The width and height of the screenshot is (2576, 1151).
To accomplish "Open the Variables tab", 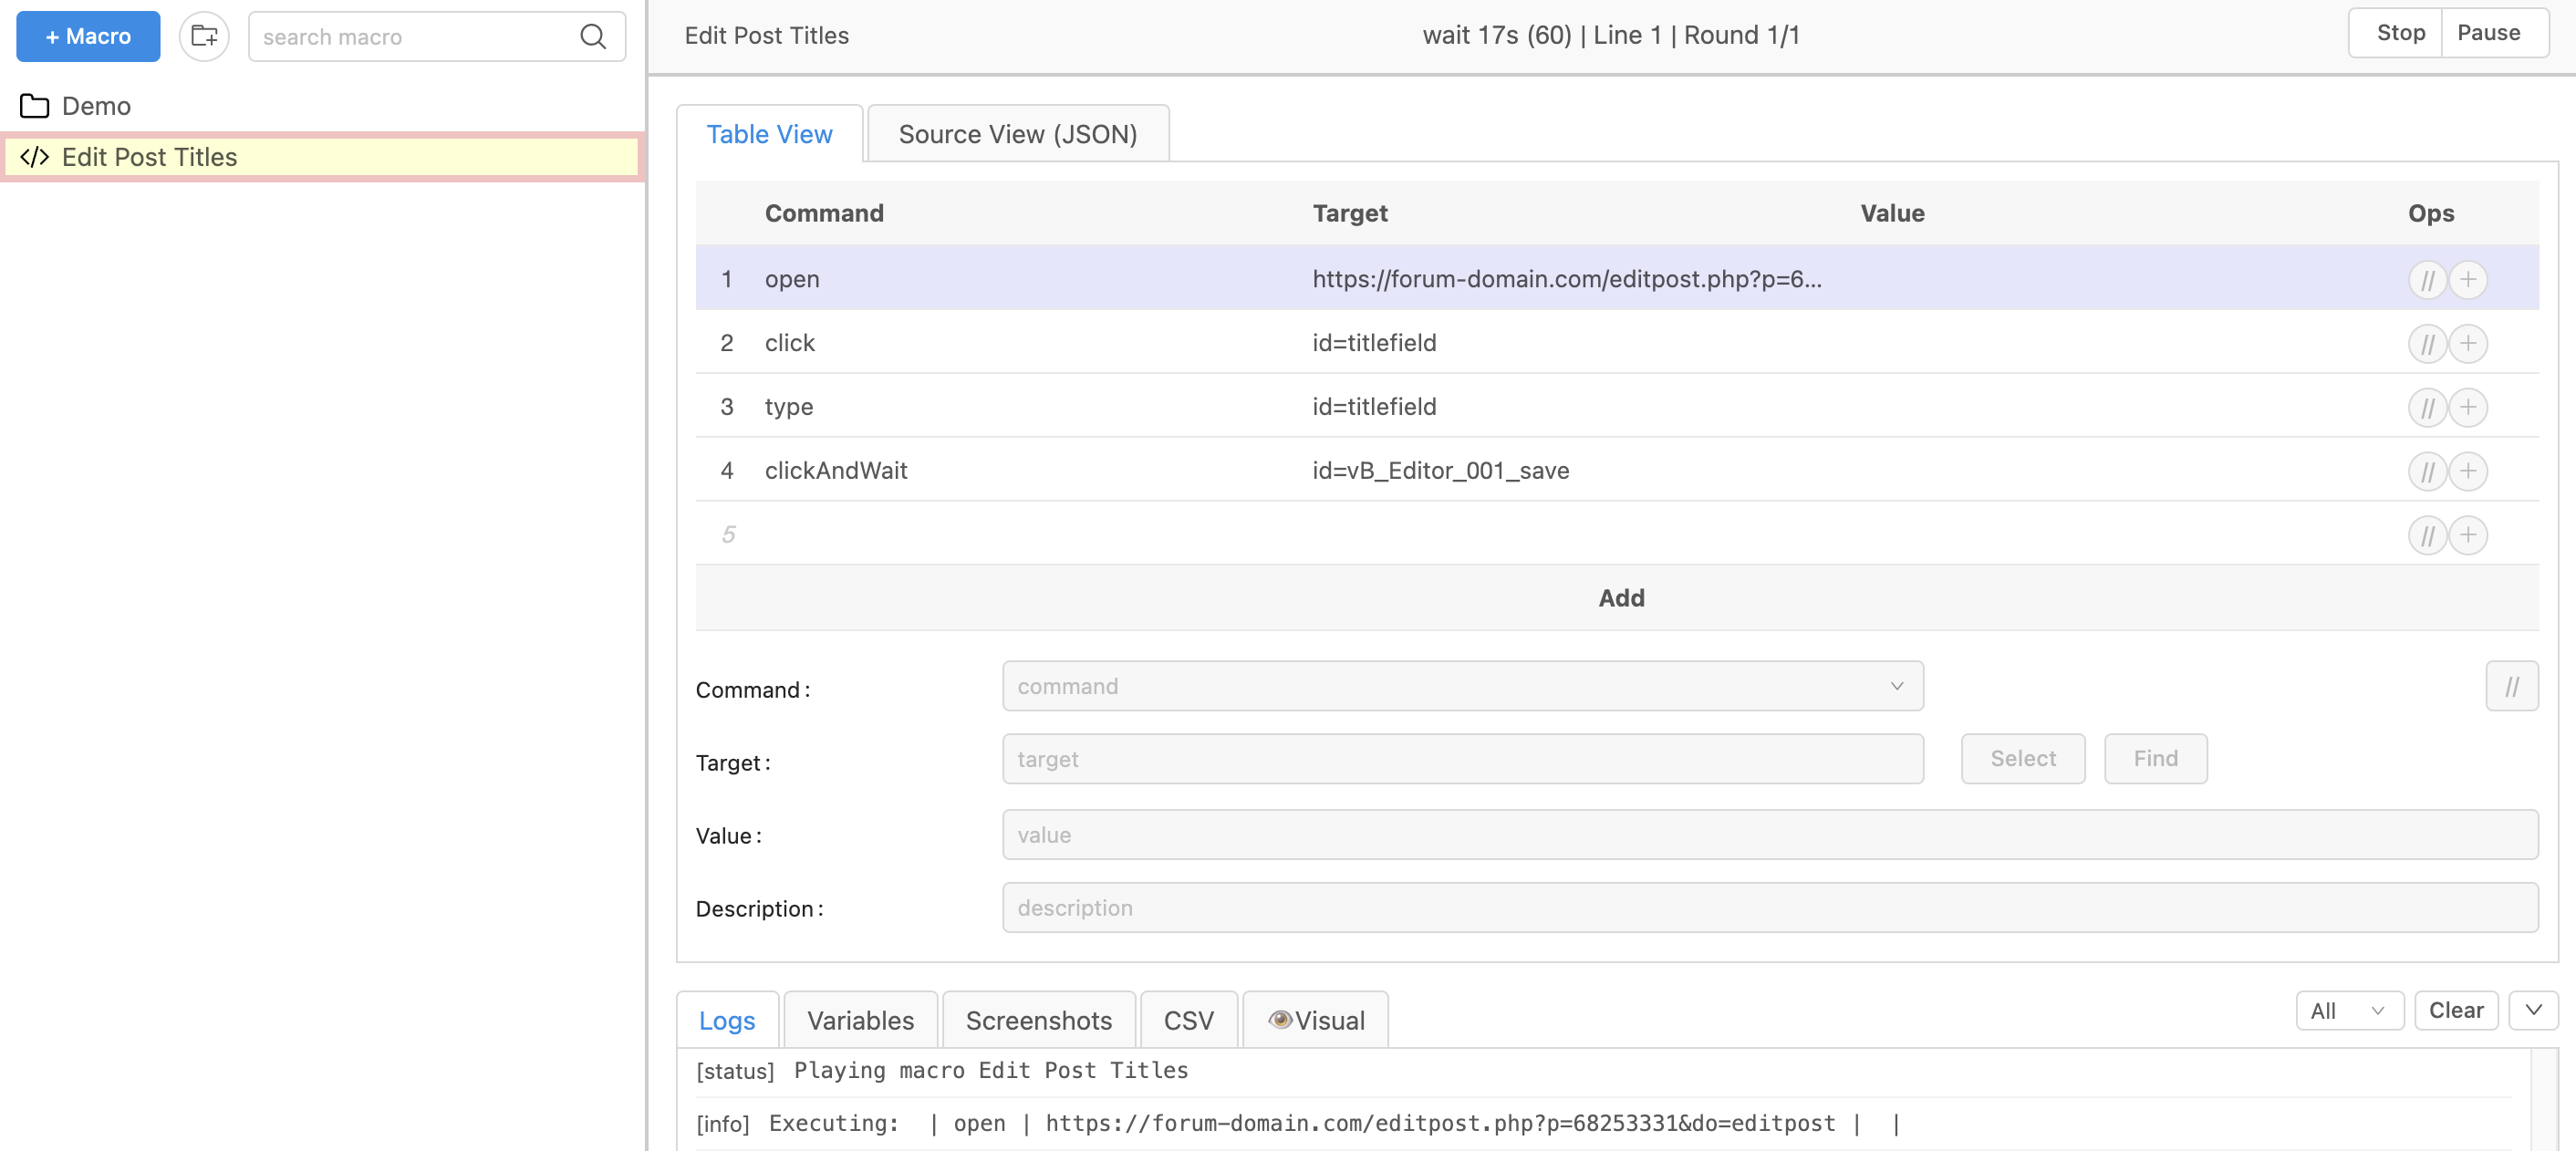I will point(860,1020).
